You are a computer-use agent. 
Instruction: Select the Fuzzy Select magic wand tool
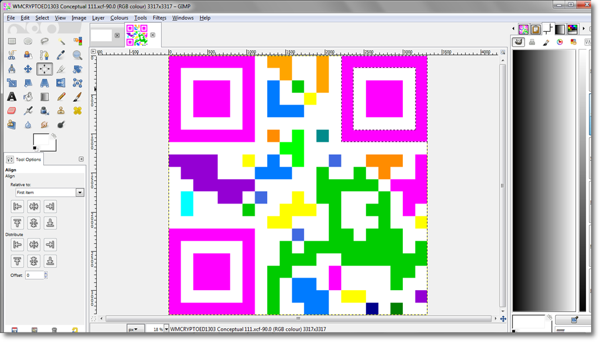(61, 41)
